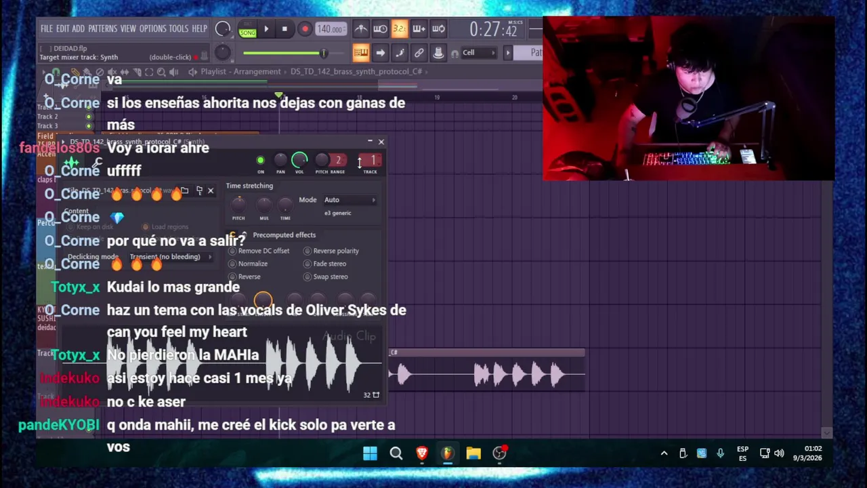Image resolution: width=867 pixels, height=488 pixels.
Task: Open the sparkle sample tab in sampler
Action: [72, 163]
